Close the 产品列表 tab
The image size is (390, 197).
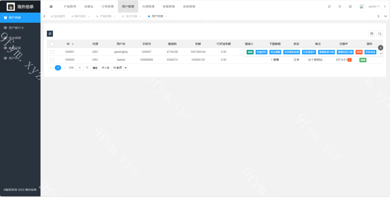click(114, 17)
